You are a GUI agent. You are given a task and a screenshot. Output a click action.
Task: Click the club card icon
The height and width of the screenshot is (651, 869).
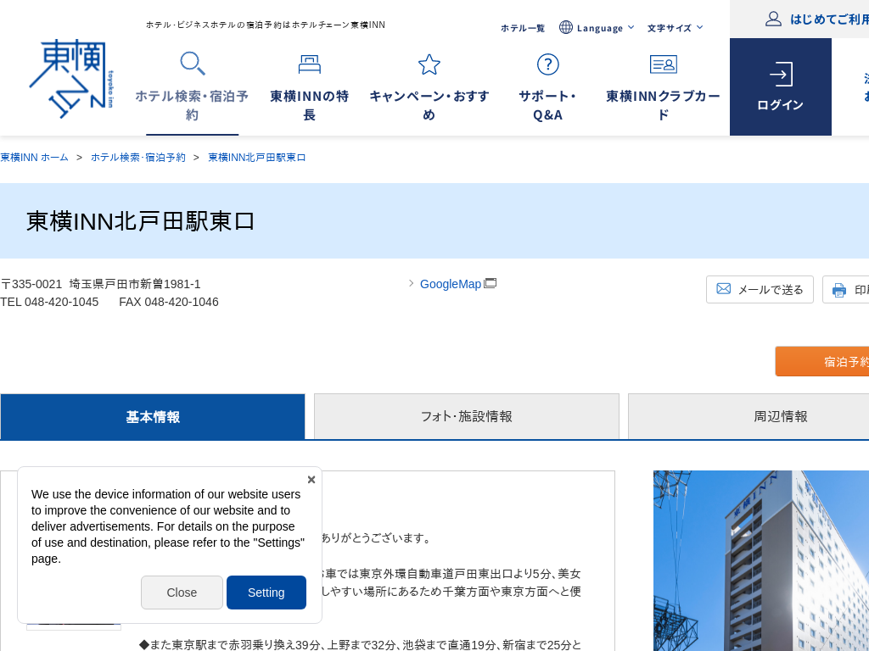tap(664, 64)
